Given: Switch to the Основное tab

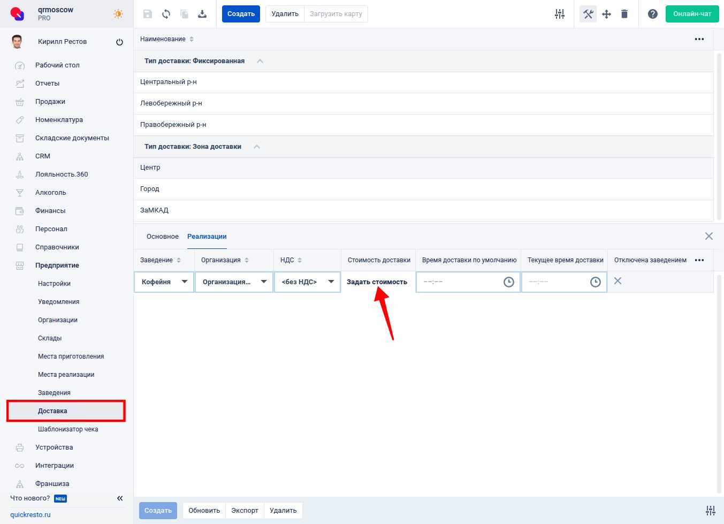Looking at the screenshot, I should [x=162, y=237].
